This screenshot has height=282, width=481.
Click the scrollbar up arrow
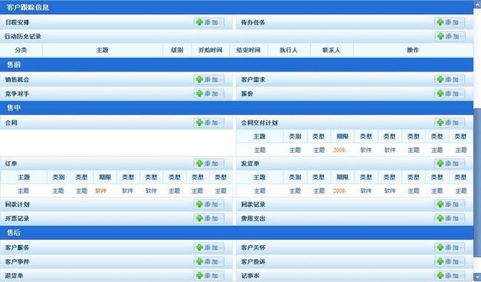click(x=477, y=4)
